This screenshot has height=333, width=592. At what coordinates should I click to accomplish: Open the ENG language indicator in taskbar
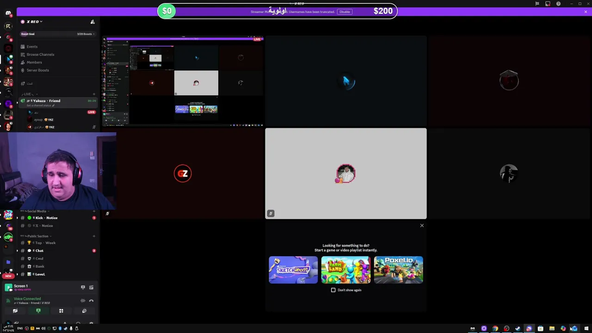[x=20, y=328]
